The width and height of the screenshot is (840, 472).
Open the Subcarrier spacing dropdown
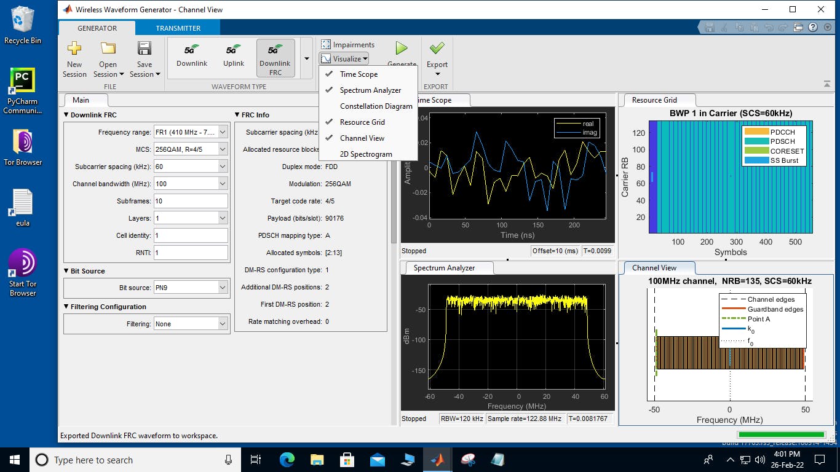tap(223, 167)
